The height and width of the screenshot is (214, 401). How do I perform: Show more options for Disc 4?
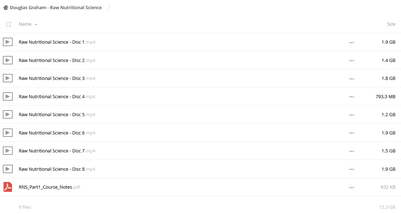click(x=351, y=97)
